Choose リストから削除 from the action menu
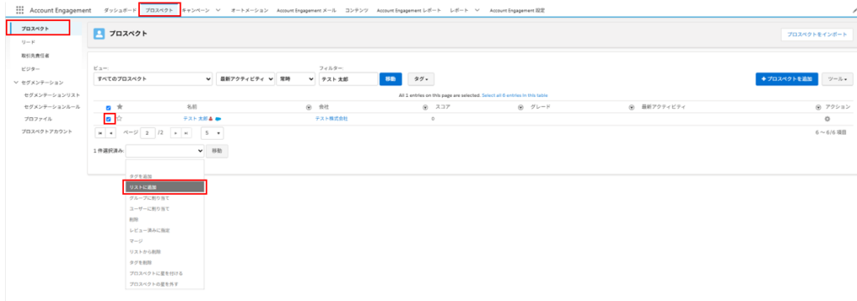 (x=165, y=252)
